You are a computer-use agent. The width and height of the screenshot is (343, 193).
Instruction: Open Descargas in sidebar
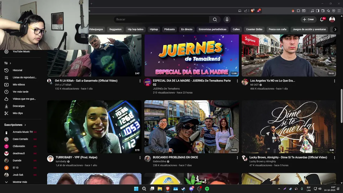pos(21,106)
